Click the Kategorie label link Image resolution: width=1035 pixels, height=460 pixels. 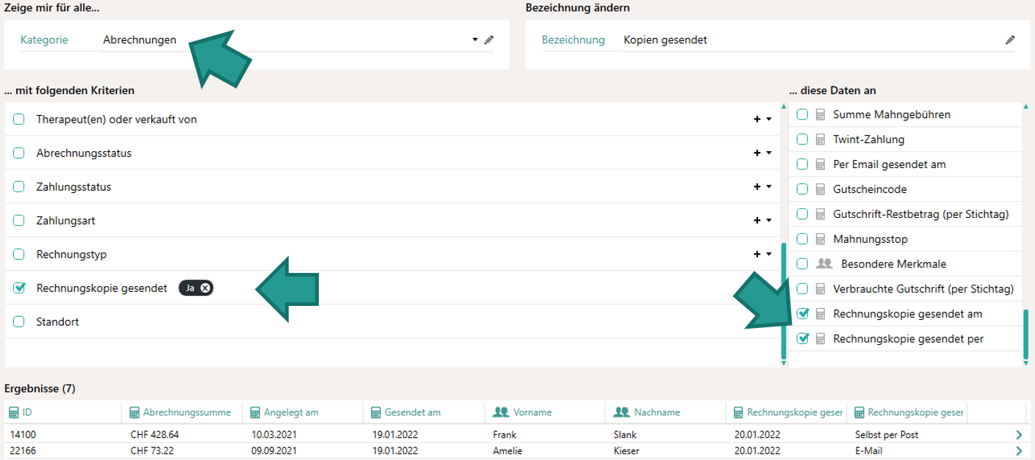coord(46,40)
